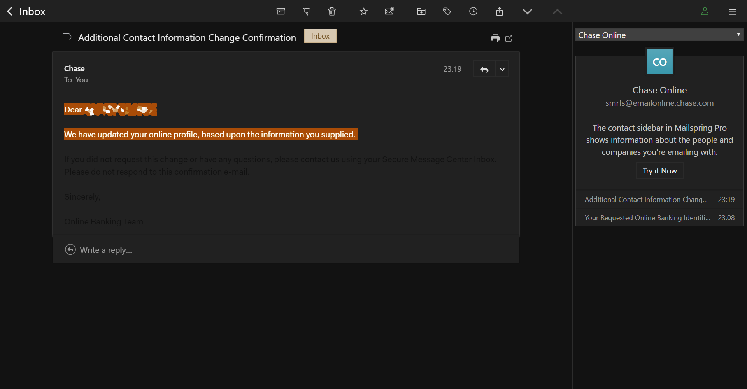This screenshot has height=389, width=747.
Task: Go to next message with down chevron
Action: [x=528, y=11]
